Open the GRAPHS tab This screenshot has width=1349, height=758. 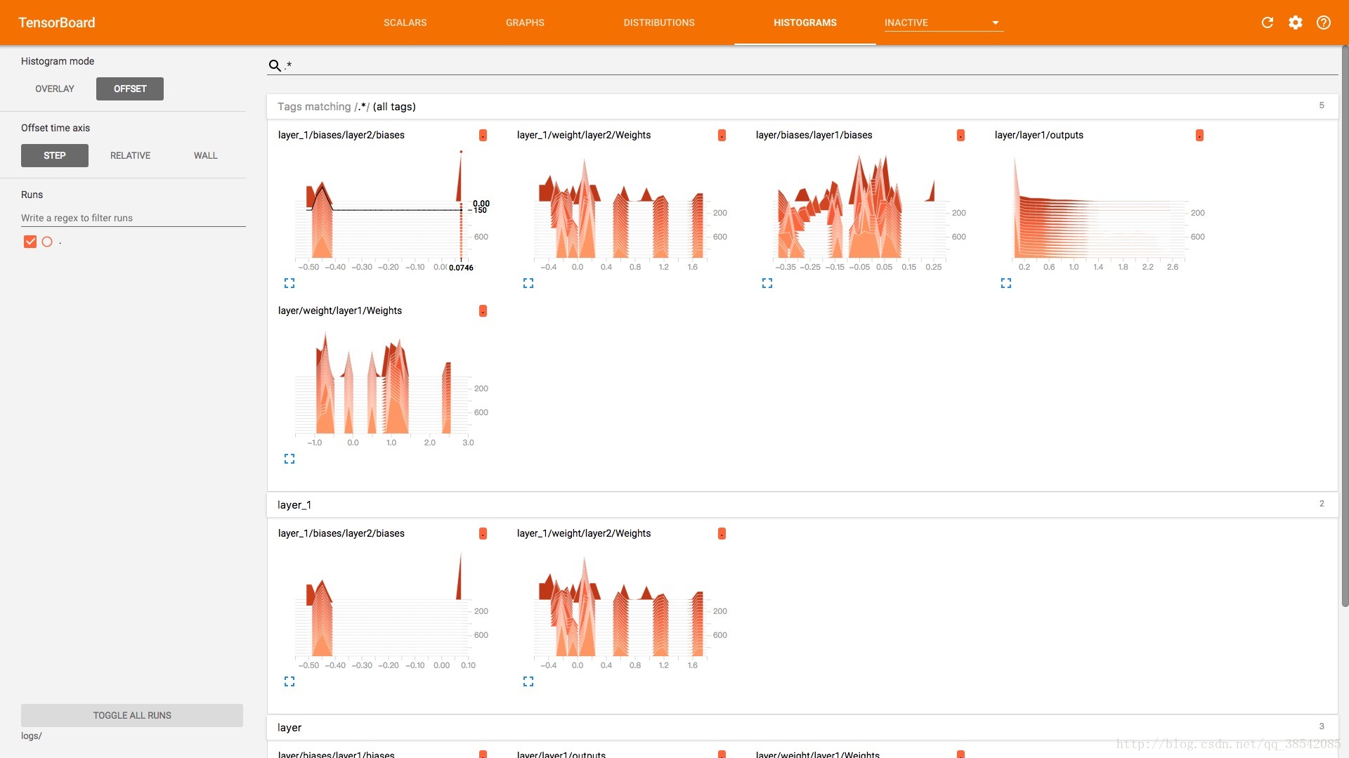(525, 22)
